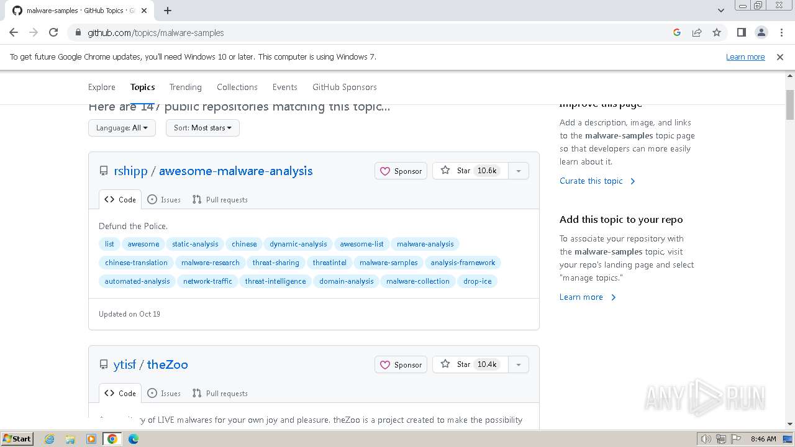Click the awesome-list topic tag
The height and width of the screenshot is (447, 795).
pos(362,244)
